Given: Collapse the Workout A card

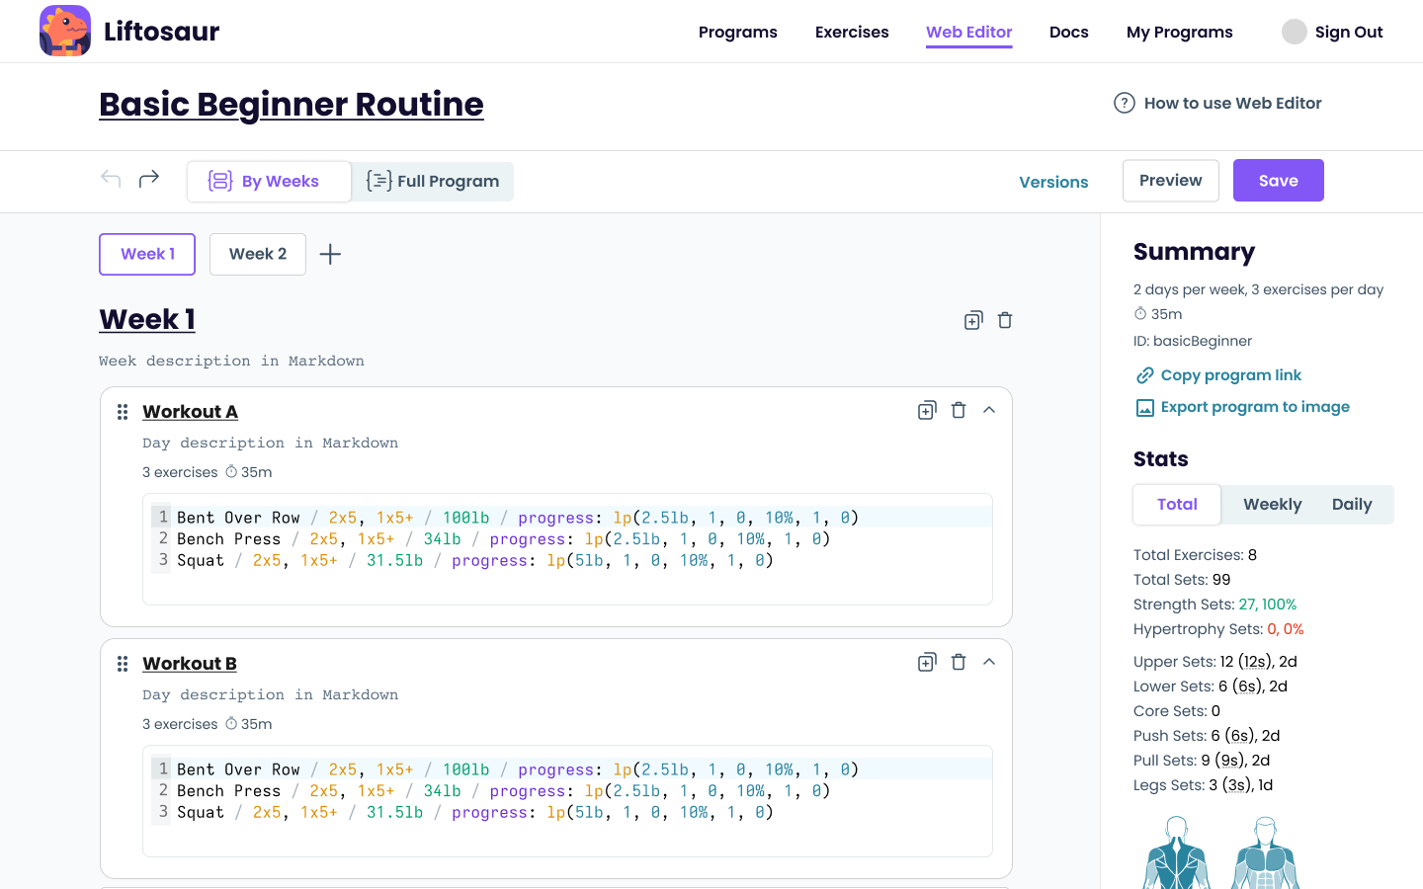Looking at the screenshot, I should [989, 409].
